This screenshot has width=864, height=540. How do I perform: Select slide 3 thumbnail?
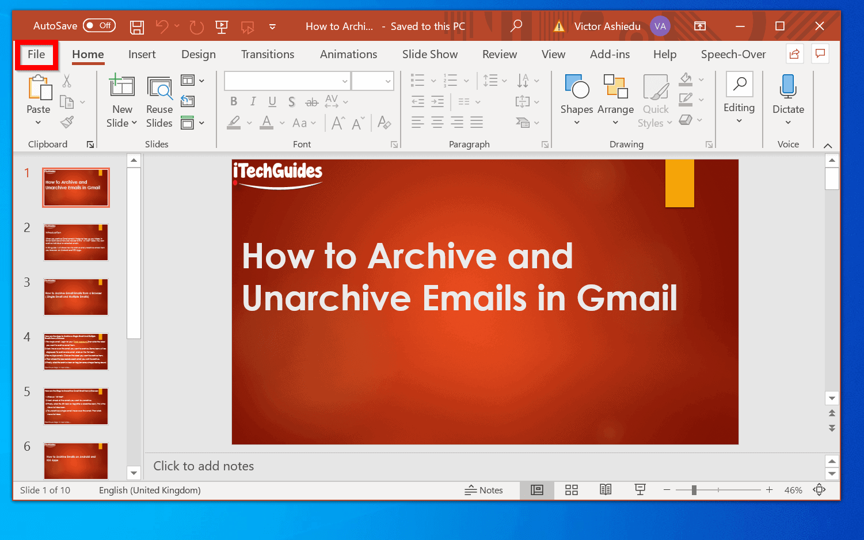click(x=75, y=296)
